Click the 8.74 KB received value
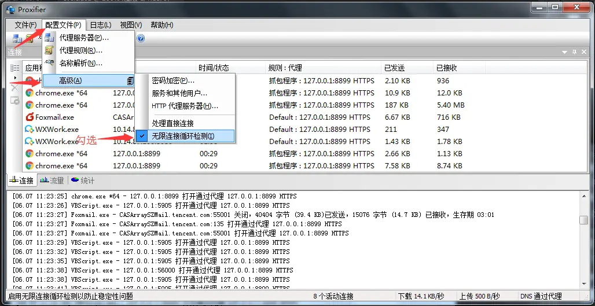Screen dimensions: 595x306 449,165
